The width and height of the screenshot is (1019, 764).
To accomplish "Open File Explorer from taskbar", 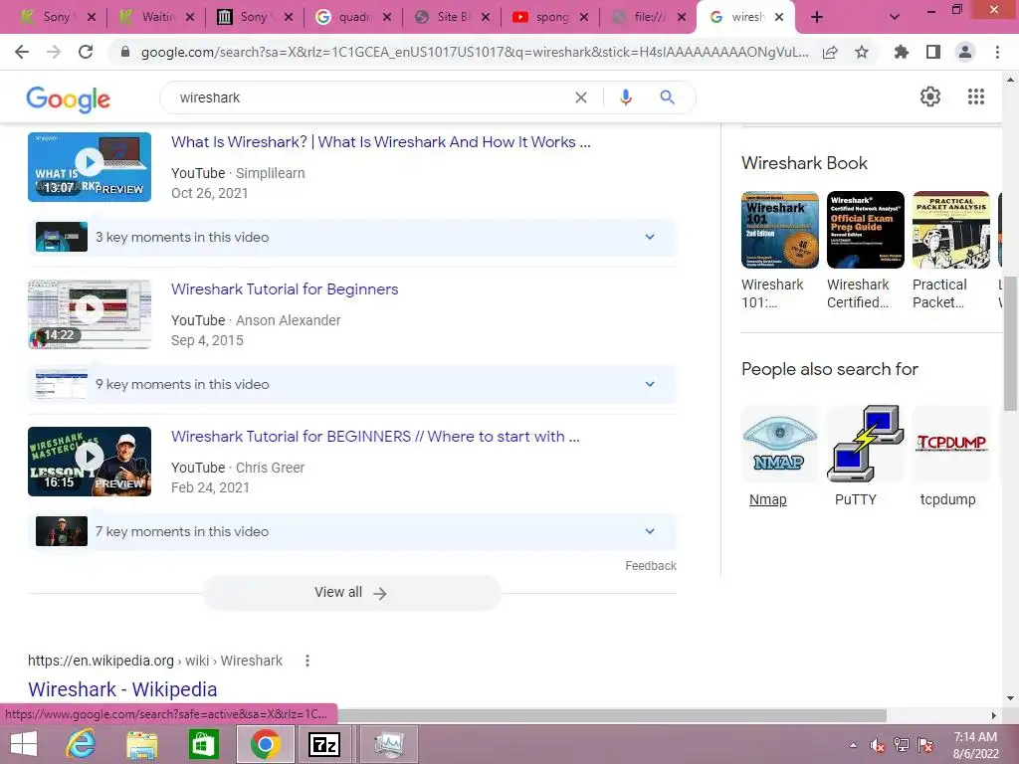I will 141,744.
